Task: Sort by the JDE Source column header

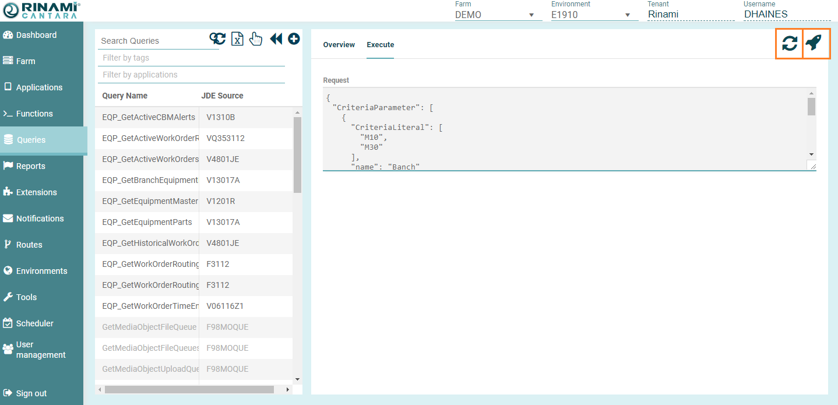Action: tap(222, 96)
